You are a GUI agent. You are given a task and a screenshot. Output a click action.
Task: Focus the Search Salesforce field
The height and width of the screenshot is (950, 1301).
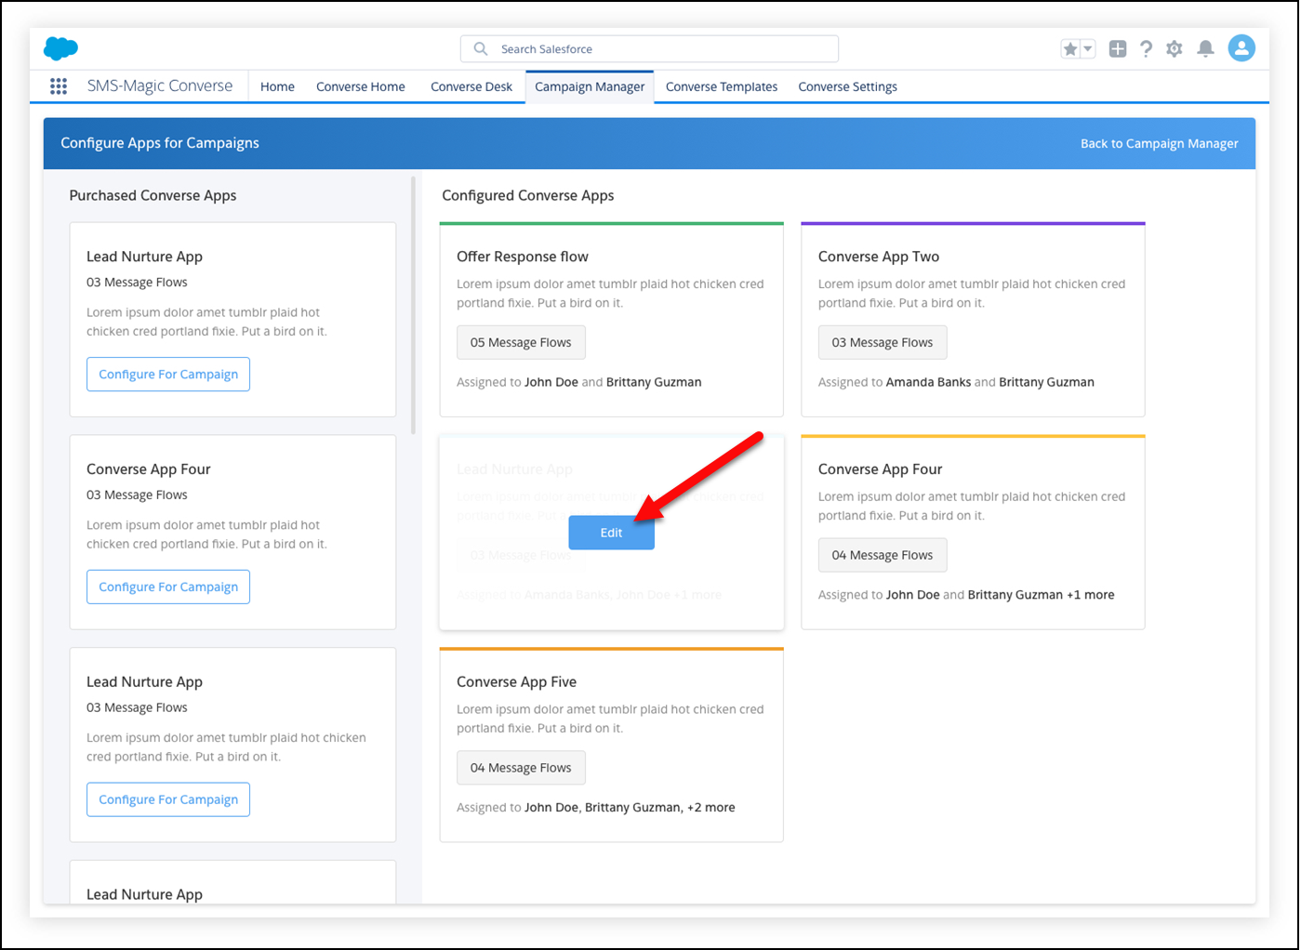649,49
